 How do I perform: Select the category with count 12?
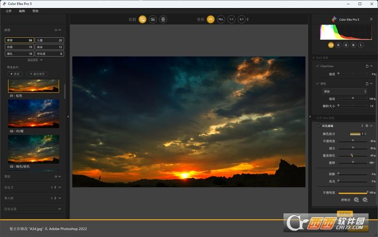(50, 47)
